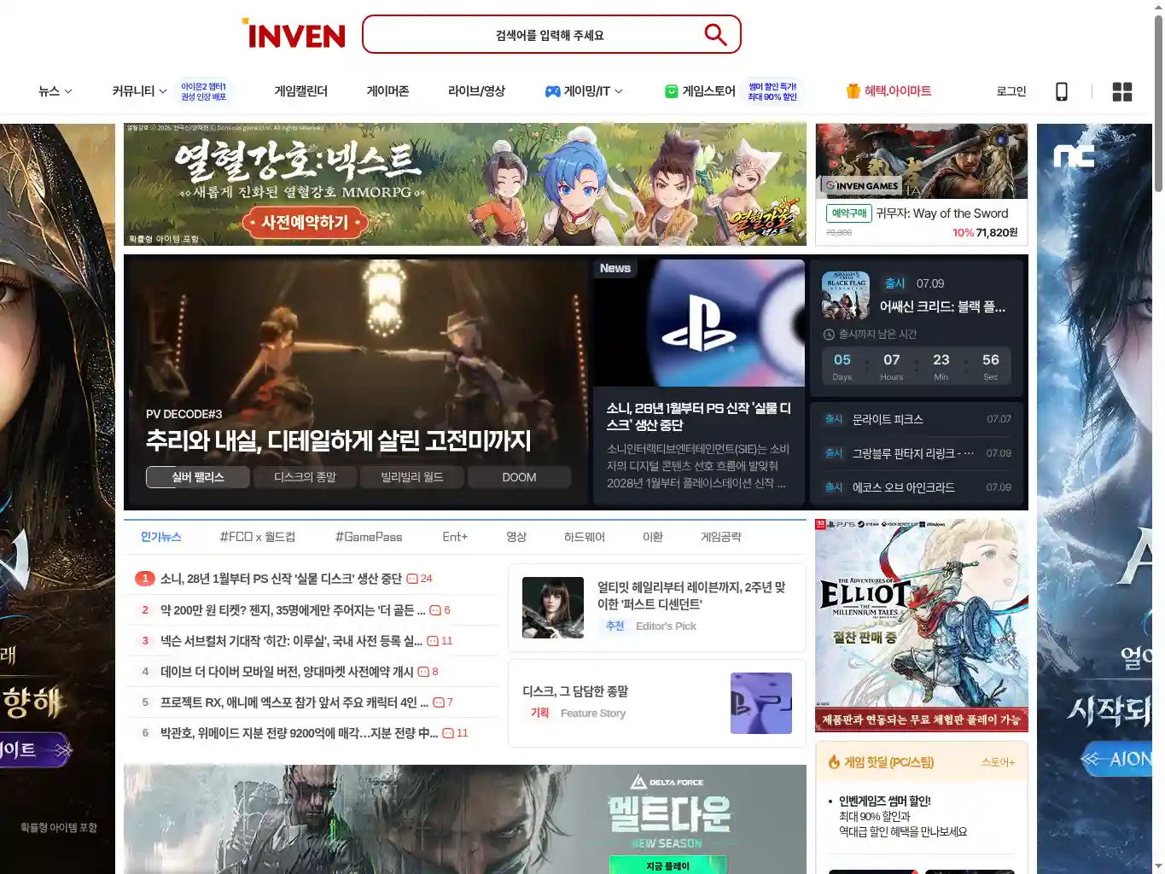Viewport: 1165px width, 874px height.
Task: Click the woman portrait thumbnail of Editor's Pick
Action: pyautogui.click(x=553, y=608)
